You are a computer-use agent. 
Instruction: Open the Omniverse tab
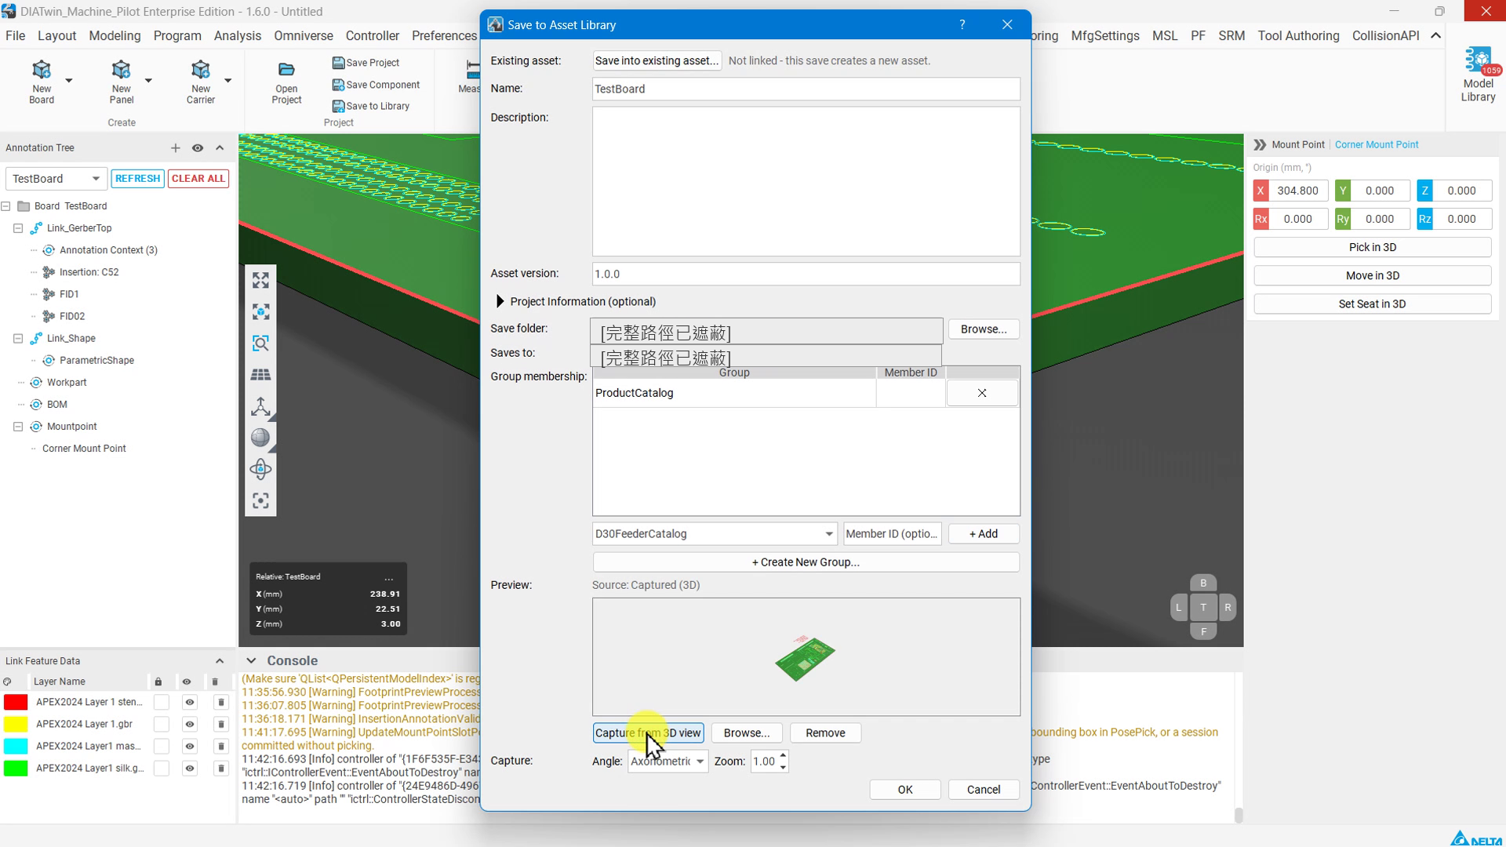tap(304, 36)
